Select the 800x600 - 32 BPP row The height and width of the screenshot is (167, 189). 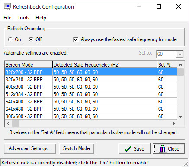pyautogui.click(x=91, y=116)
